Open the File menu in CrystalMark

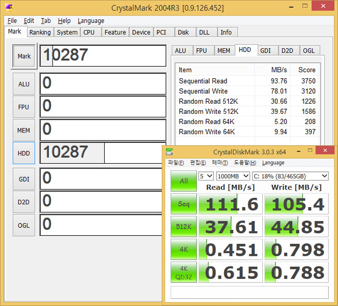12,21
